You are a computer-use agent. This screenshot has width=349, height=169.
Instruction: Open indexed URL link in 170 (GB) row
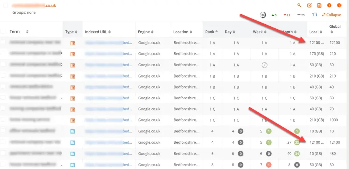tap(108, 54)
